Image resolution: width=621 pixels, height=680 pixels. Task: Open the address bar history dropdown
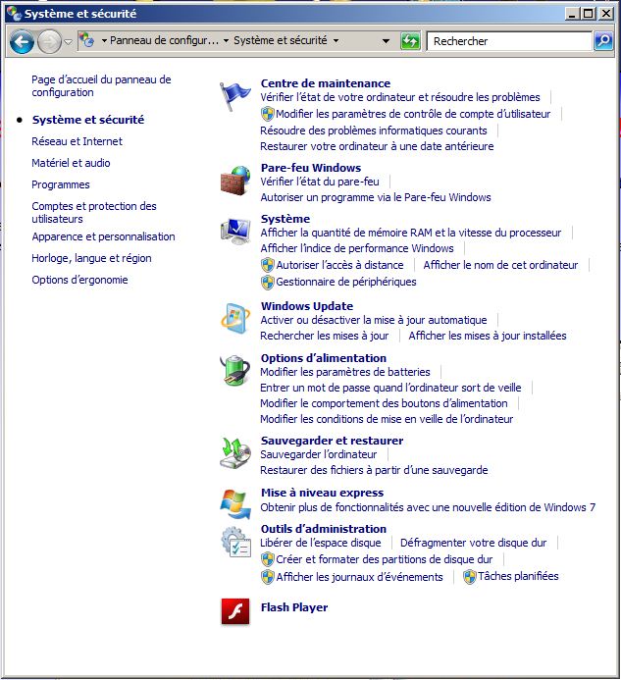[x=386, y=41]
